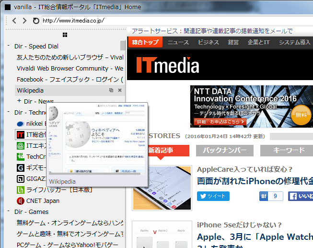Click the nikkei blue oval favicon

20,124
